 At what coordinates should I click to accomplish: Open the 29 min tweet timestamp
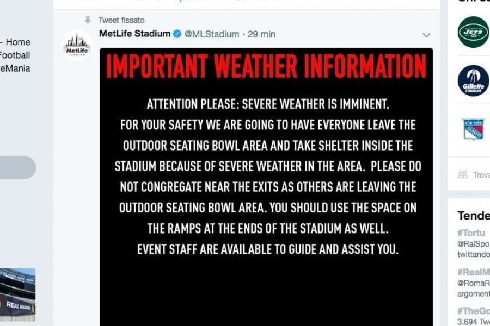(x=261, y=34)
